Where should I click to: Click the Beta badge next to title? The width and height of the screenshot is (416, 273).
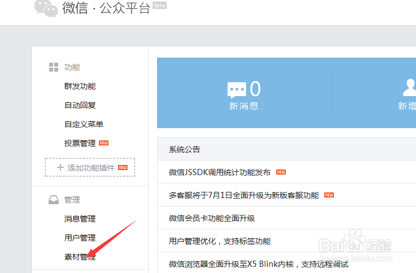160,5
